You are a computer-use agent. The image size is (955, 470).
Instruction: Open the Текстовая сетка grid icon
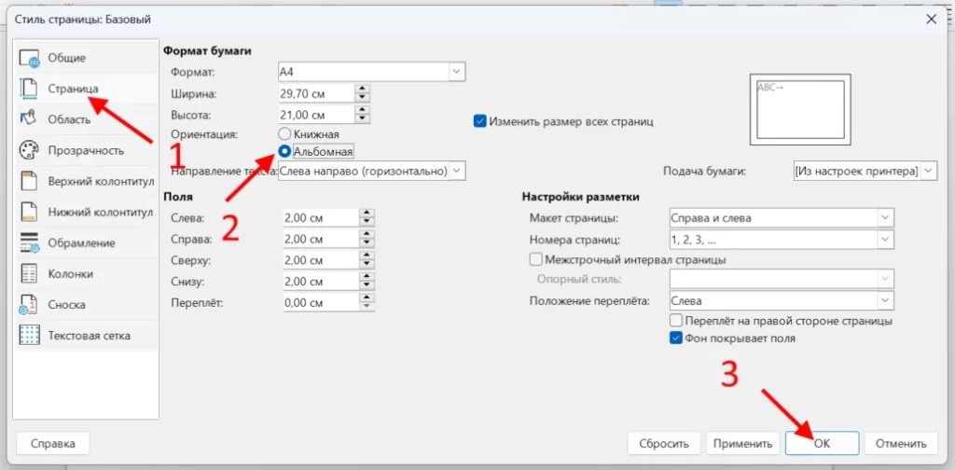point(29,336)
